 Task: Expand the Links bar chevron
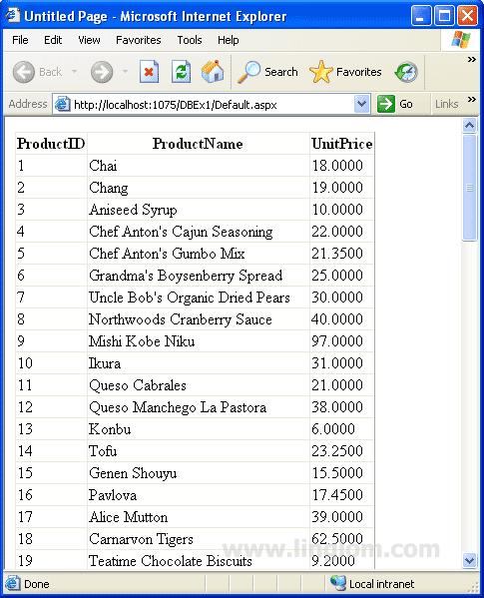pyautogui.click(x=472, y=100)
